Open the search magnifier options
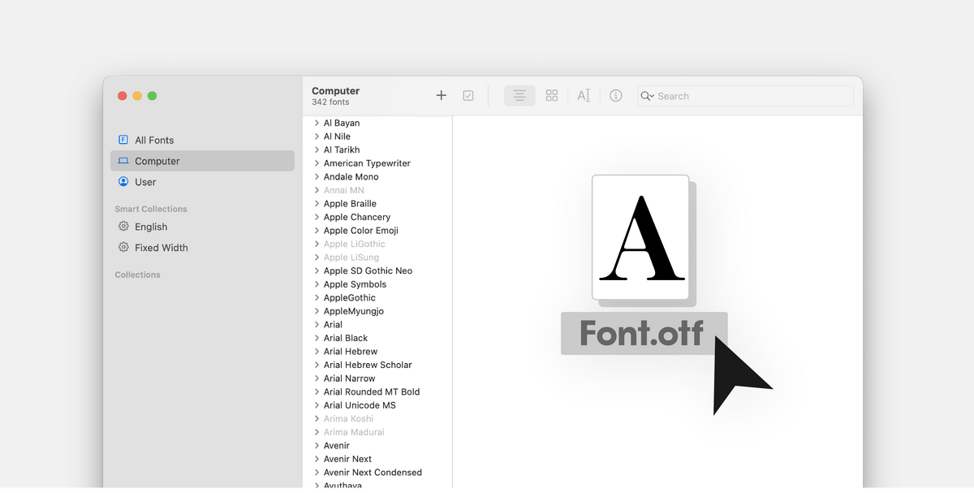 point(647,96)
